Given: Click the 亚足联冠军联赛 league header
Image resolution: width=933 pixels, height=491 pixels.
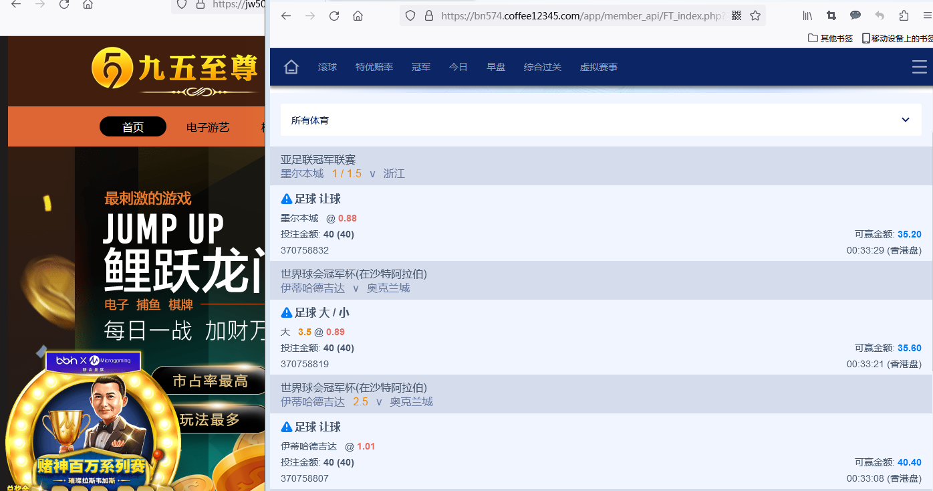Looking at the screenshot, I should [x=318, y=159].
